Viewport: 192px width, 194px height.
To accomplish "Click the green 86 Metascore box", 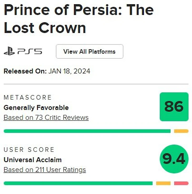I will pos(174,107).
